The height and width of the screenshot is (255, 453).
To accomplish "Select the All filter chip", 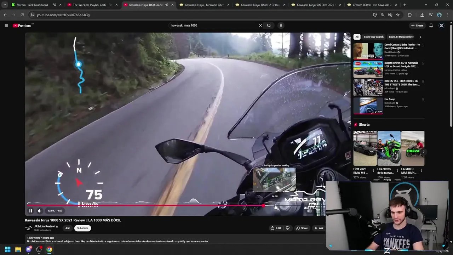I will coord(357,37).
